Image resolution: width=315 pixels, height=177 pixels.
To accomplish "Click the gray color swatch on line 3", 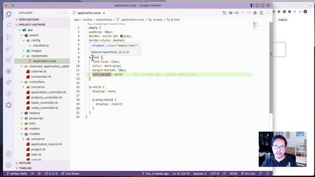I will click(x=122, y=36).
